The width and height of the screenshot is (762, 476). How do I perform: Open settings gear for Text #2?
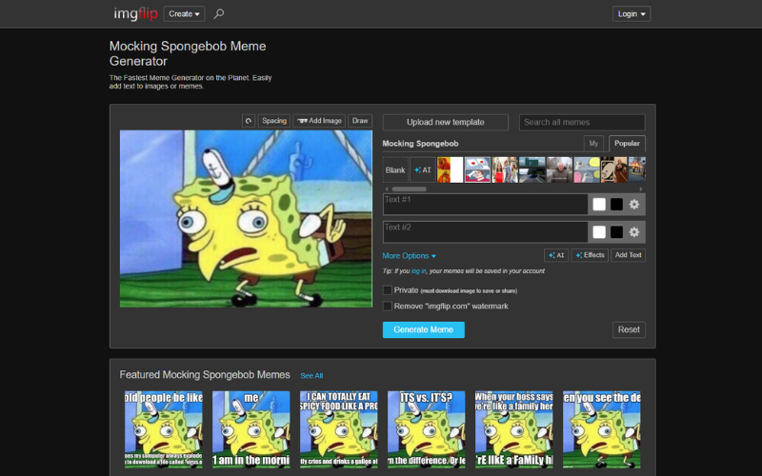coord(634,232)
